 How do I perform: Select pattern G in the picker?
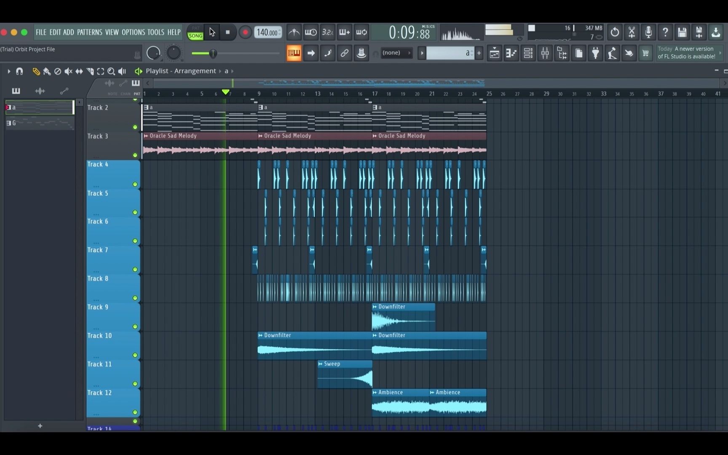tap(40, 123)
